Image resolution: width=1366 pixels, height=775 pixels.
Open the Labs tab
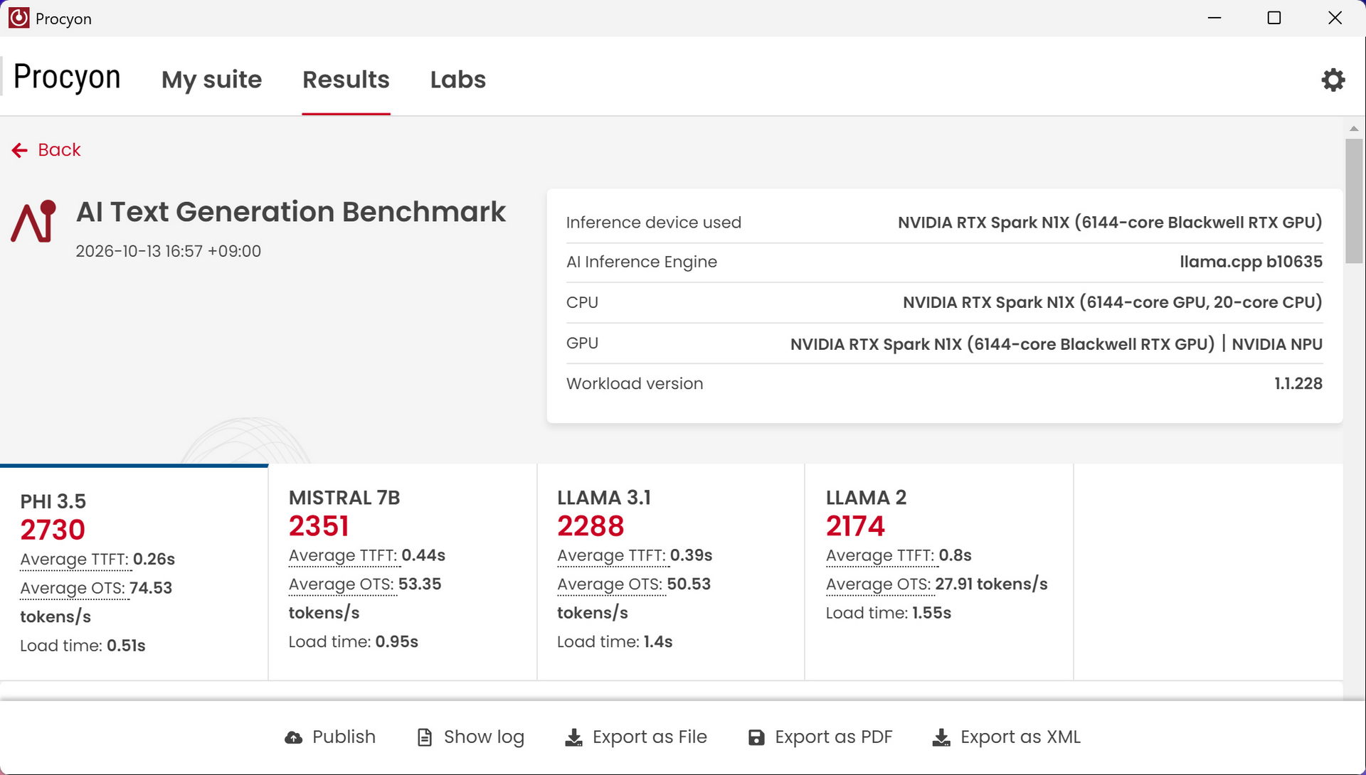458,80
